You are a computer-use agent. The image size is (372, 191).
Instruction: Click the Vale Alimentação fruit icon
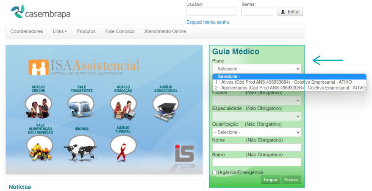click(x=39, y=148)
